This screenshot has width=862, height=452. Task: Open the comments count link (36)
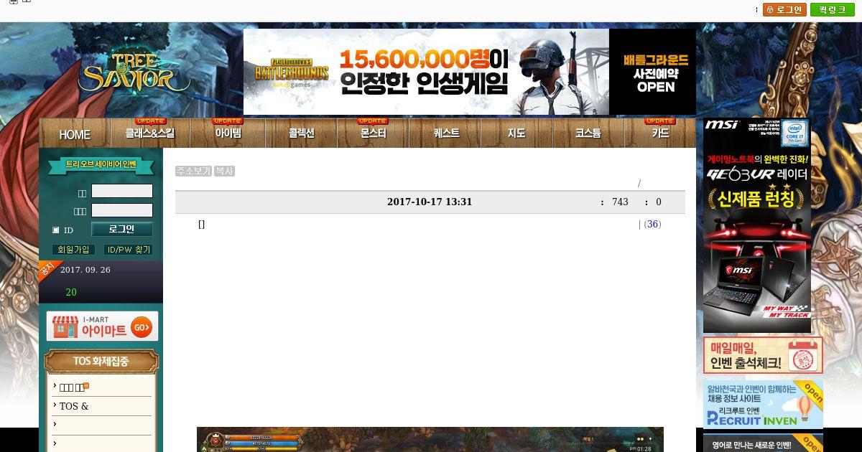click(652, 225)
